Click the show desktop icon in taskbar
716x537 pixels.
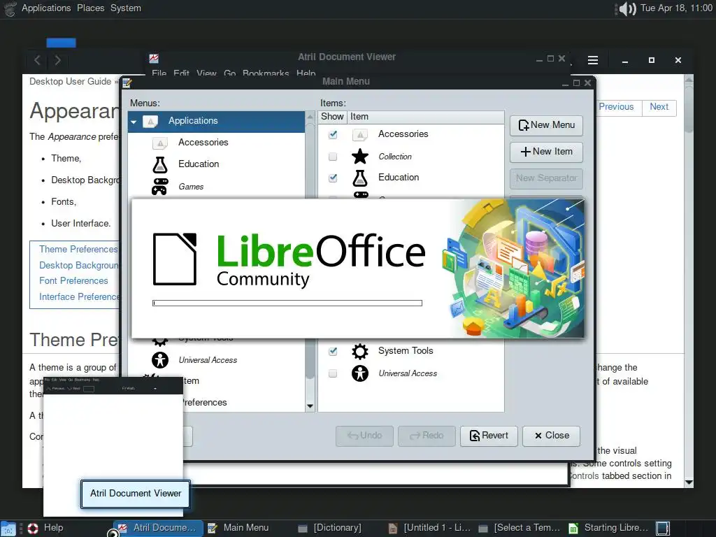(x=8, y=529)
